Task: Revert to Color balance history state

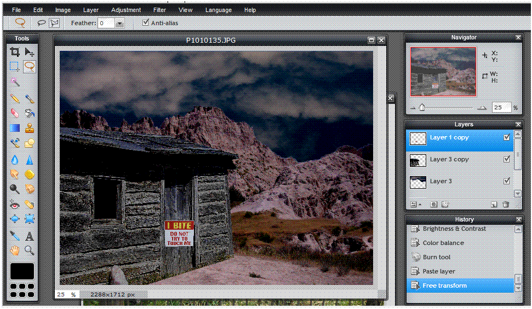Action: coord(443,243)
